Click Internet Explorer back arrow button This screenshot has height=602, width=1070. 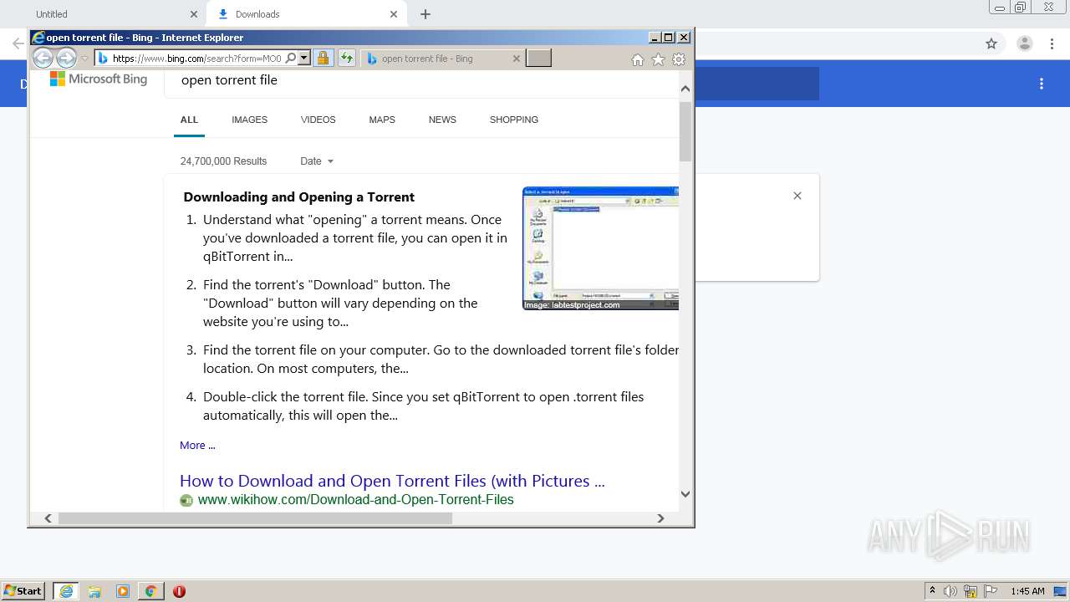tap(43, 58)
